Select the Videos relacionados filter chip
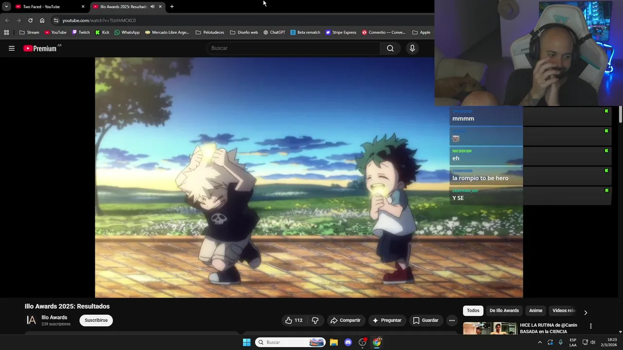Viewport: 623px width, 350px height. (564, 311)
